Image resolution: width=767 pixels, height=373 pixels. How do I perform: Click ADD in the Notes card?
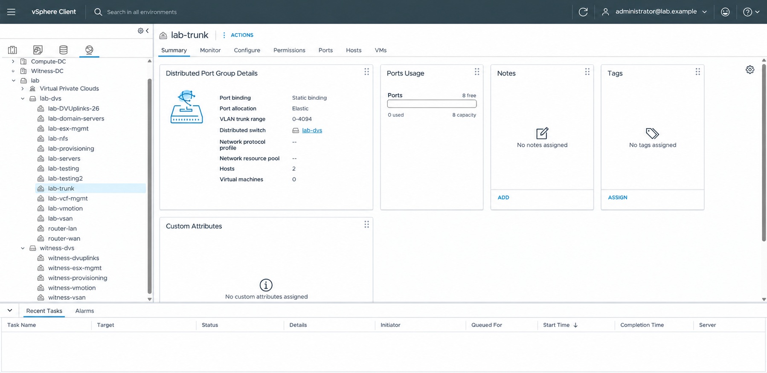click(x=503, y=197)
